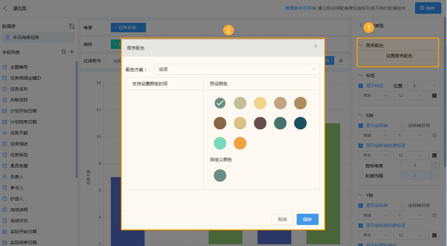Click the 旋转角度 input field
Screen dimensions: 447x246
pos(414,165)
